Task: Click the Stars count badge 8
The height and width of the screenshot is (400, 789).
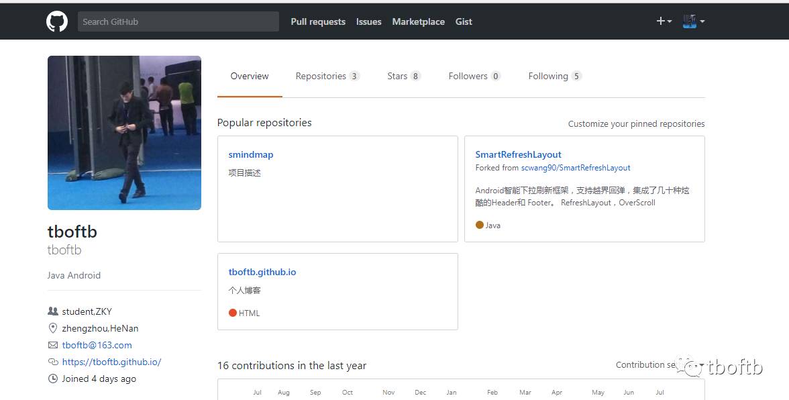Action: click(415, 76)
